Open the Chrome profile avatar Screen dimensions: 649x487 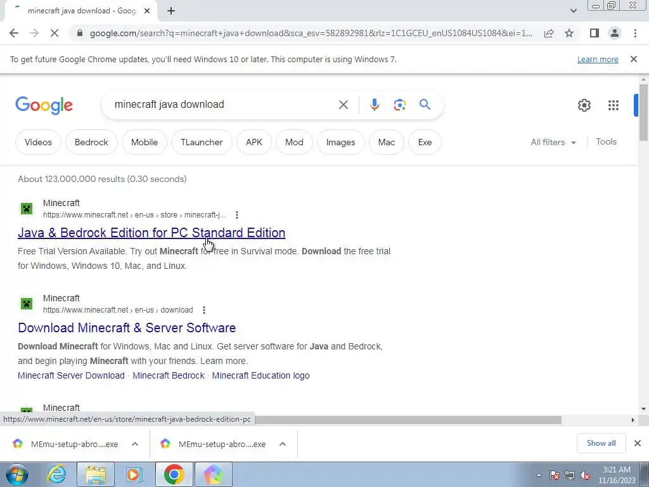tap(615, 33)
